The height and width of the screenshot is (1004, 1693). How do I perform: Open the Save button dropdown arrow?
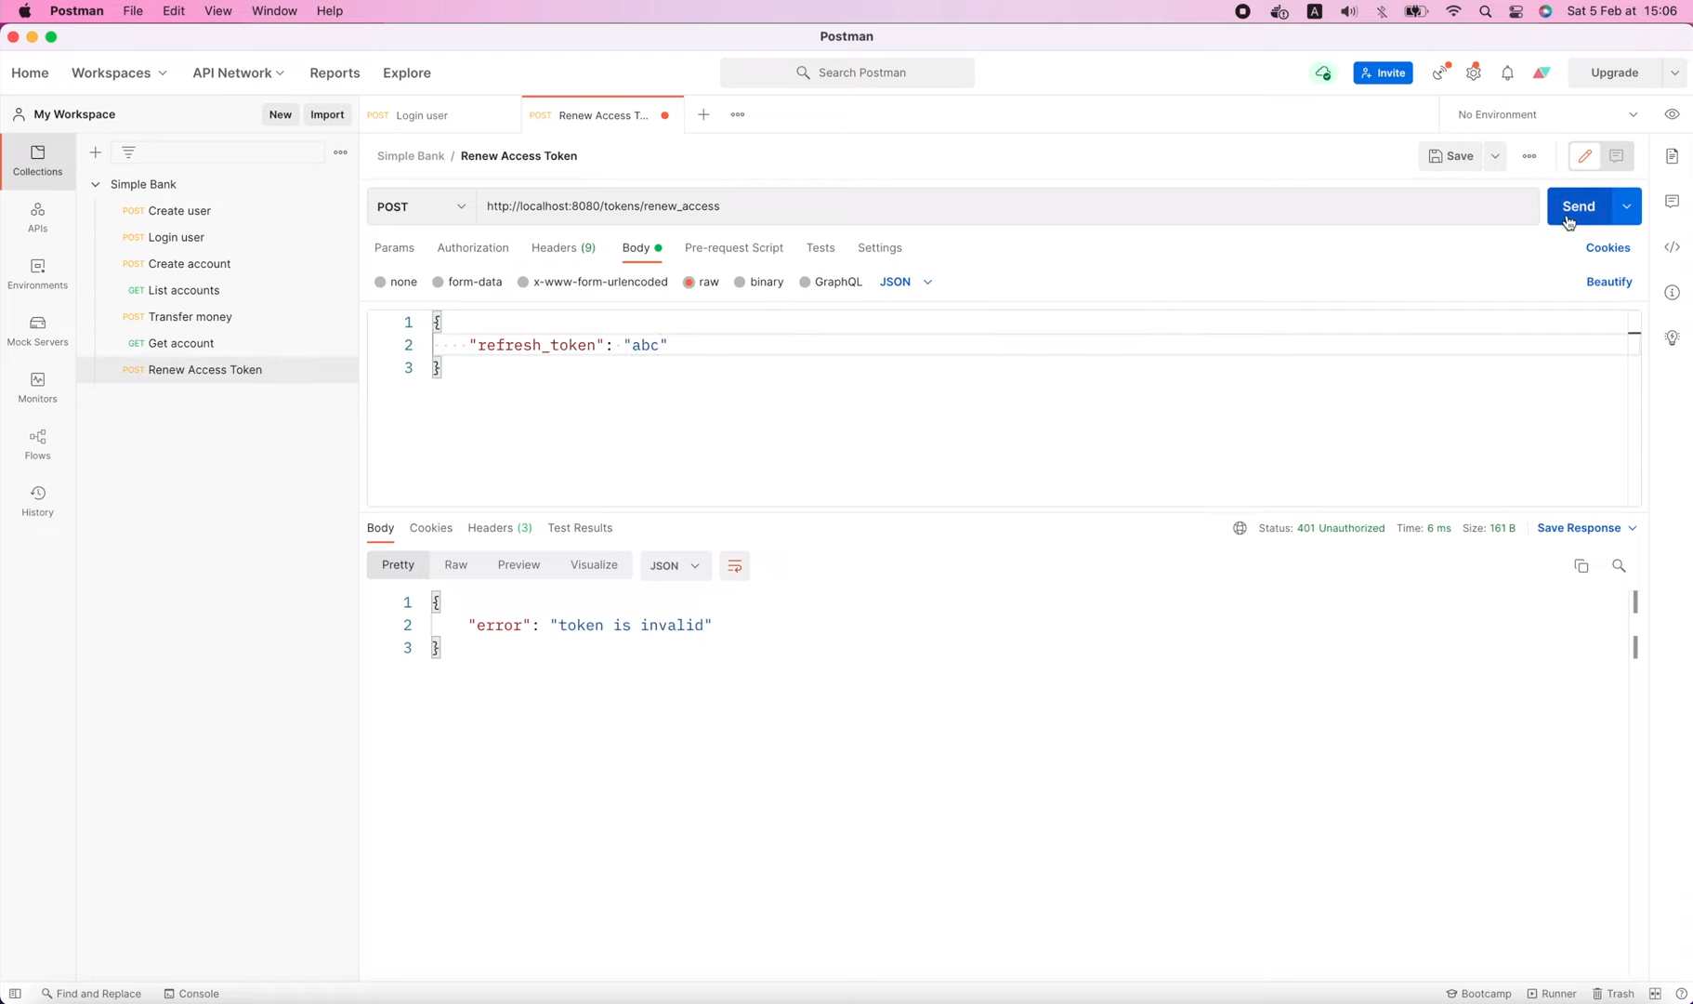1495,156
